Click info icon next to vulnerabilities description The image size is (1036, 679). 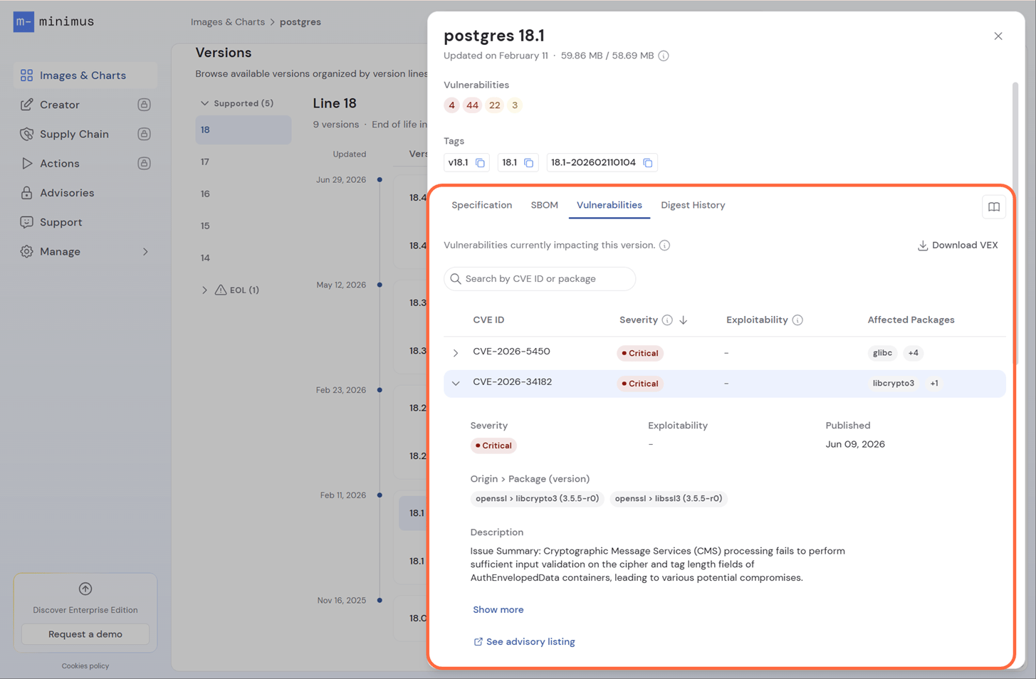(x=664, y=246)
